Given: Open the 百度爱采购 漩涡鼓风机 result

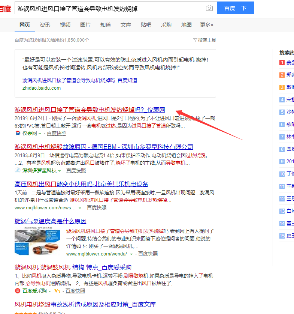Looking at the screenshot, I should click(x=73, y=267).
